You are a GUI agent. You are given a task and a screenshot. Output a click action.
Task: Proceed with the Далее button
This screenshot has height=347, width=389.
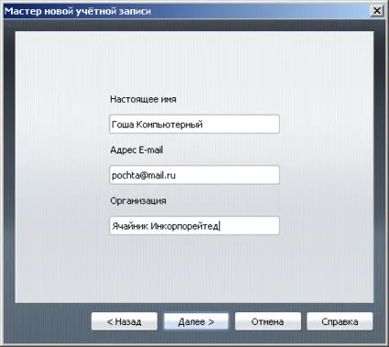[196, 321]
